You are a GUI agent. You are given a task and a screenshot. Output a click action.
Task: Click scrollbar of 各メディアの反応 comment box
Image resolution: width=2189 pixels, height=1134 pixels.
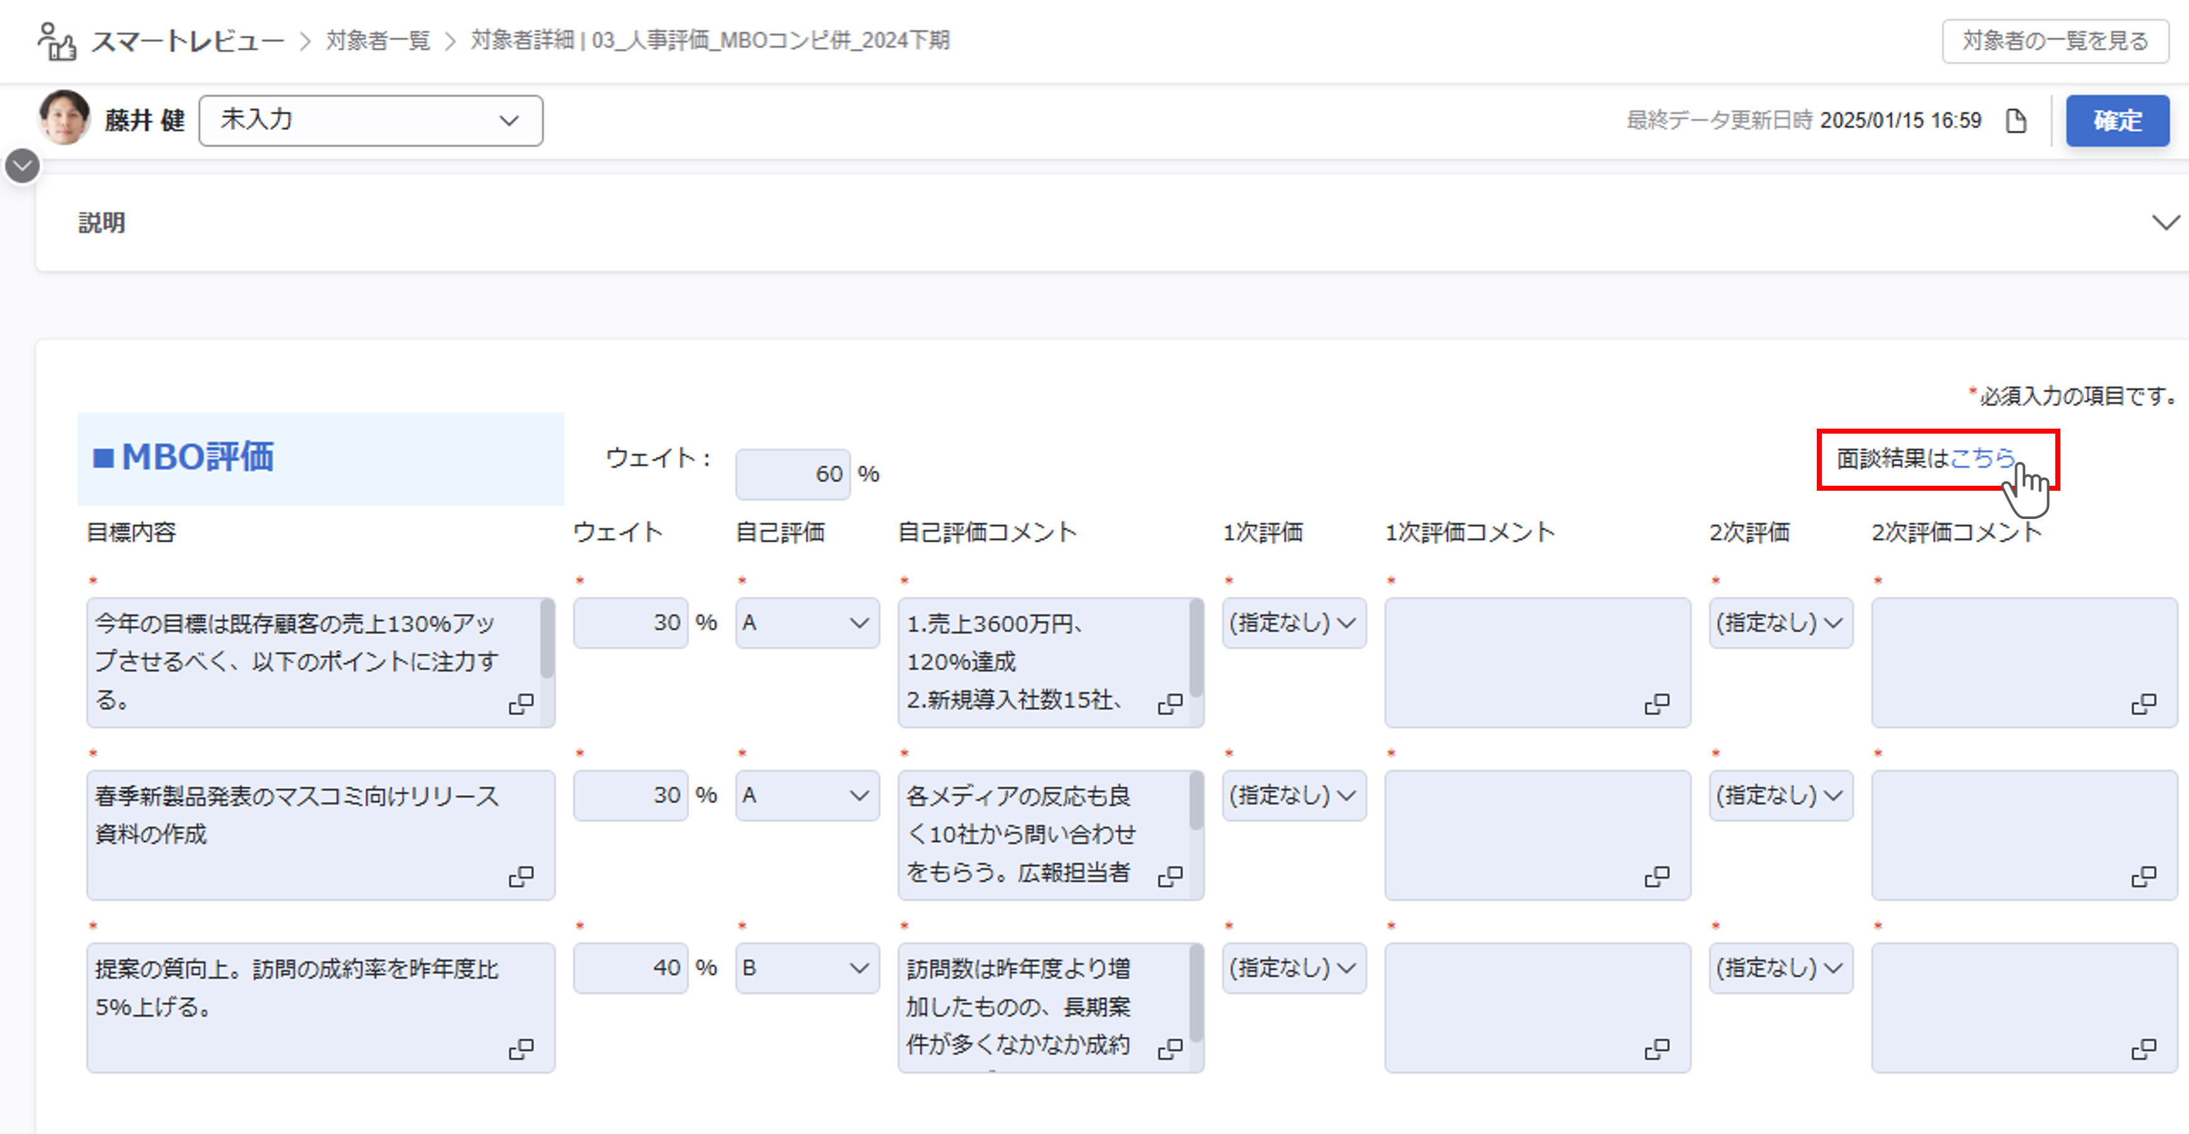1196,800
